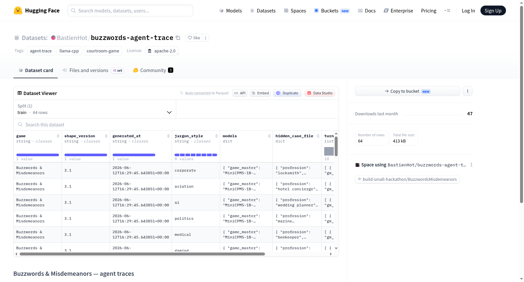The height and width of the screenshot is (282, 524).
Task: Click the like count number
Action: pyautogui.click(x=205, y=38)
